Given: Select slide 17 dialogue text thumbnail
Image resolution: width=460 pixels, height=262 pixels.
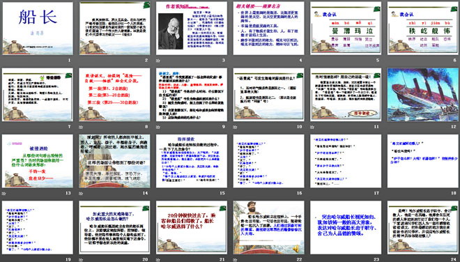Looking at the screenshot, I should (x=346, y=161).
